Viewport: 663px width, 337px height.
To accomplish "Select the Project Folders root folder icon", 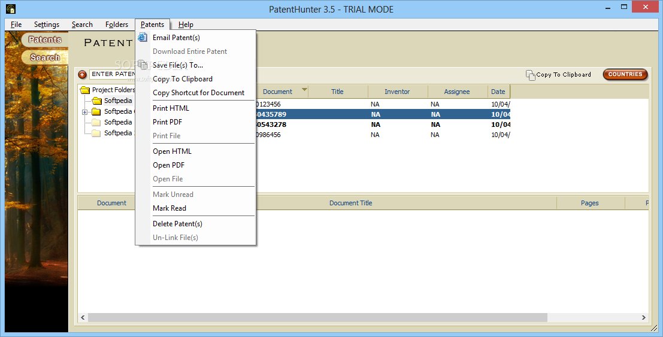I will pos(86,90).
